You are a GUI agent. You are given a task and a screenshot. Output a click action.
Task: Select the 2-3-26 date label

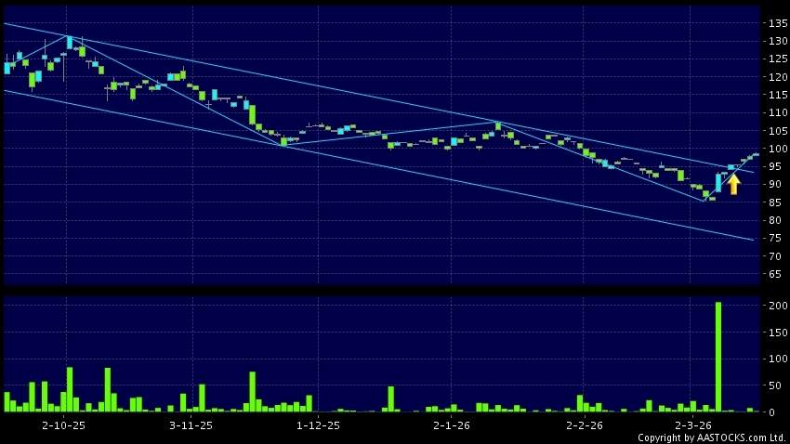[691, 424]
